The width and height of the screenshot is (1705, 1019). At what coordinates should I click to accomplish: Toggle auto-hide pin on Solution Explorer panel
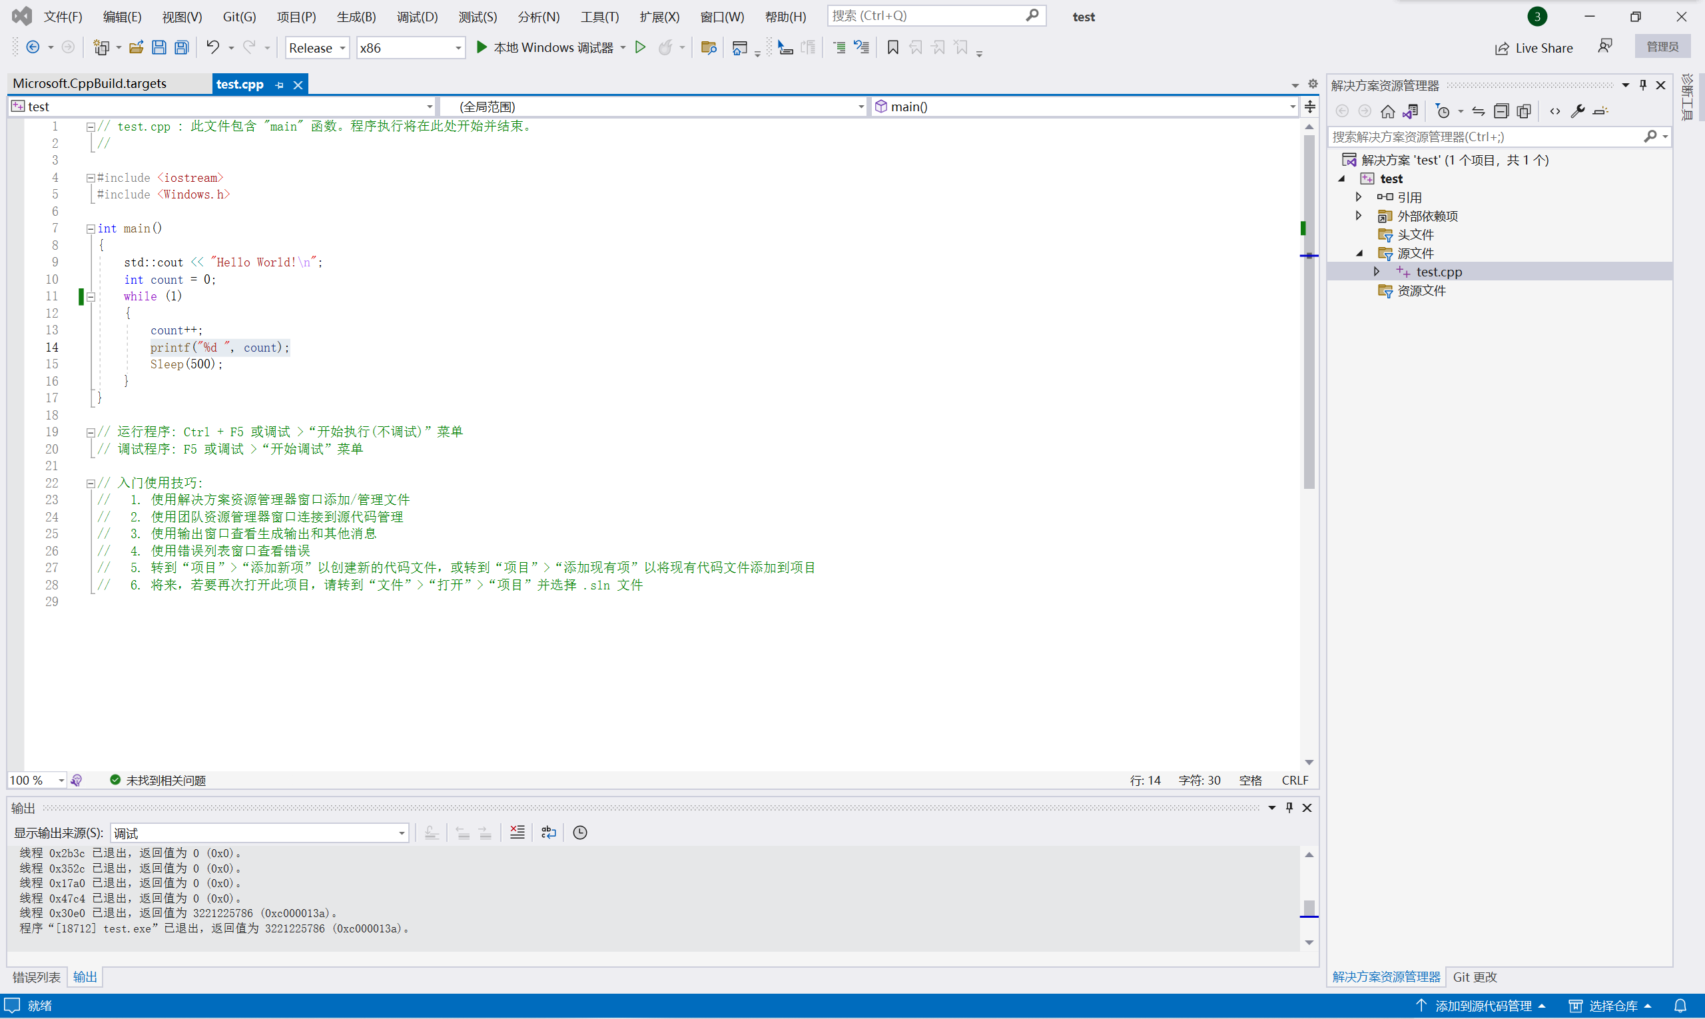coord(1643,85)
